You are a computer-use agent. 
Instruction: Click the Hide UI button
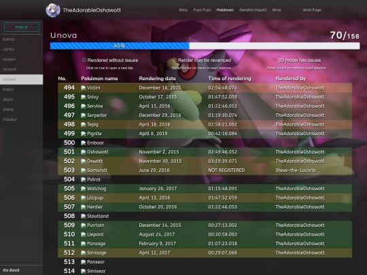click(x=22, y=27)
